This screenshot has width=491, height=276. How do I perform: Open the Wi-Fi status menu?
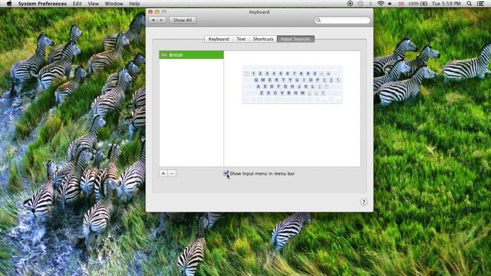click(381, 4)
